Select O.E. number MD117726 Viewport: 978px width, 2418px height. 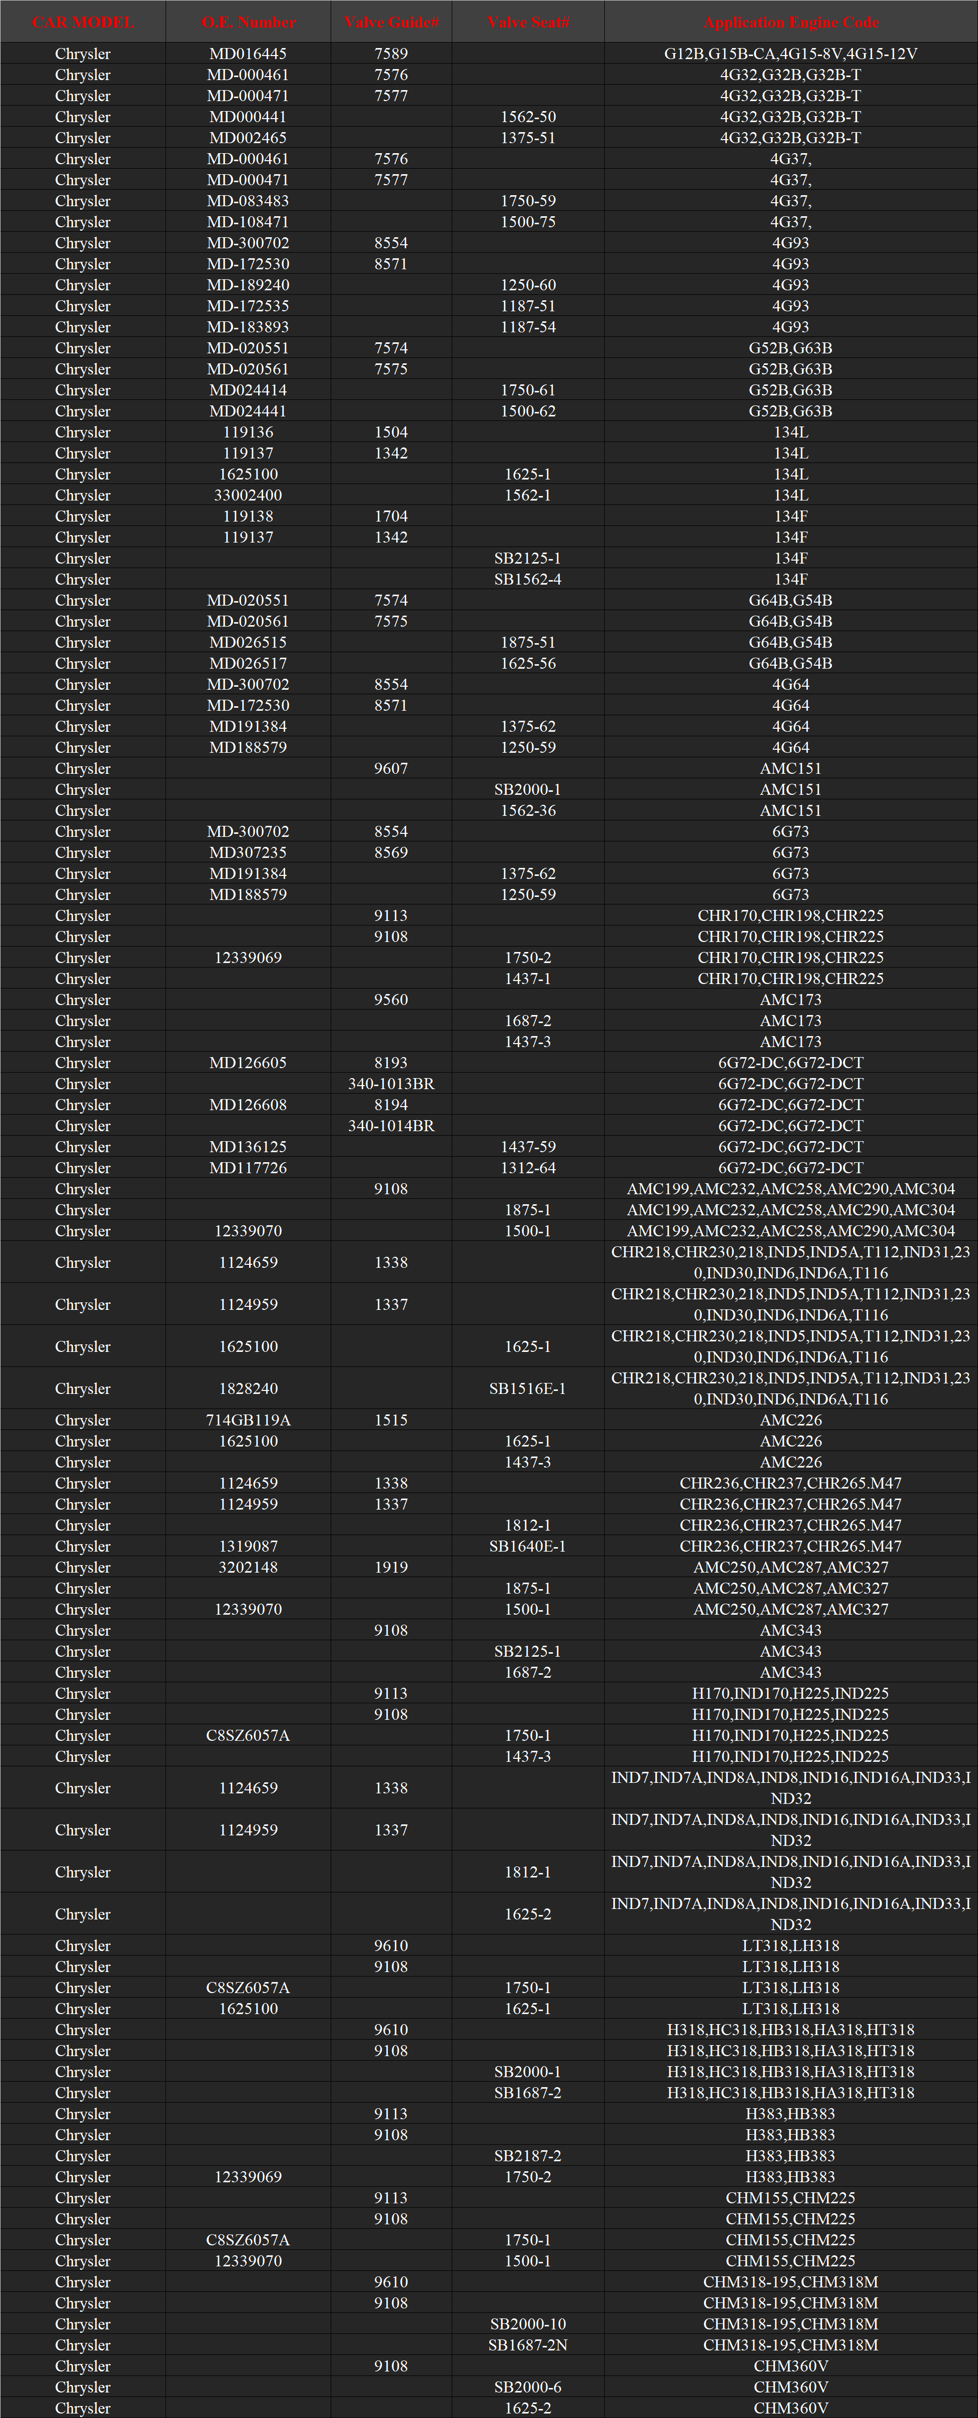click(x=249, y=1168)
